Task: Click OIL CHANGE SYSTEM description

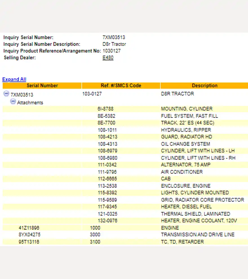Action: (185, 144)
